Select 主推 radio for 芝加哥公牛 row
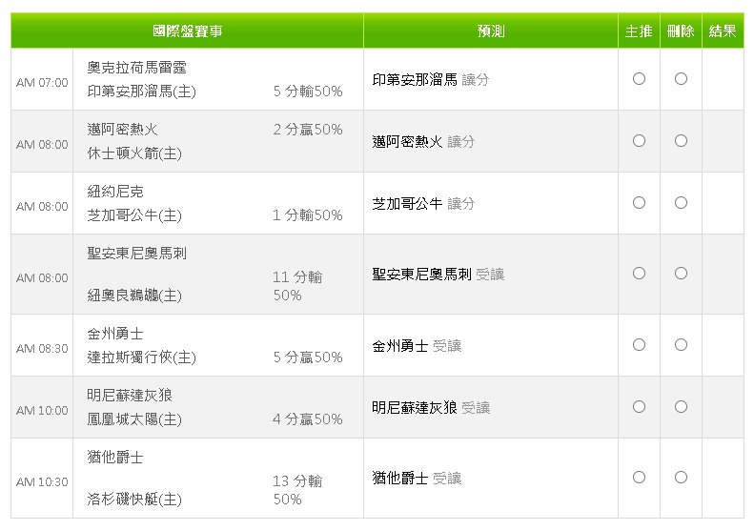 click(639, 203)
